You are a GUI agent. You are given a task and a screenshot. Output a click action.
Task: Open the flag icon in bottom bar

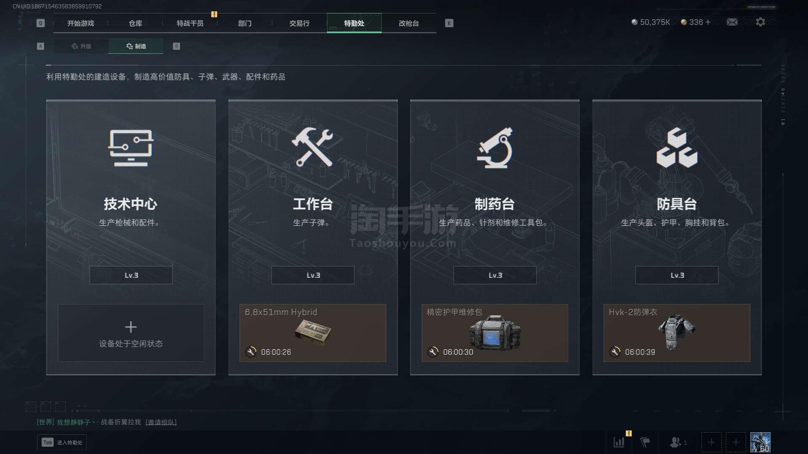(645, 442)
